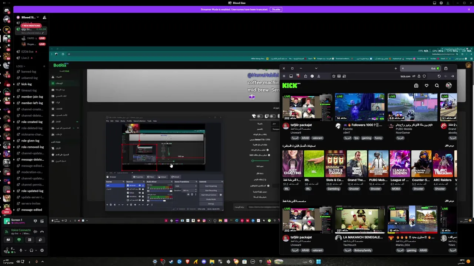Stop streaming Screen 1
Screen dimensions: 474x266
tap(35, 221)
